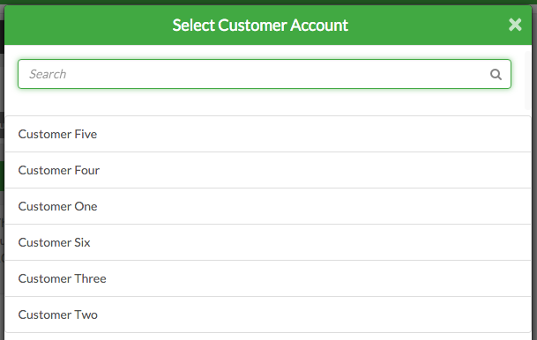Click the dark green bar above the dialog

click(x=268, y=2)
